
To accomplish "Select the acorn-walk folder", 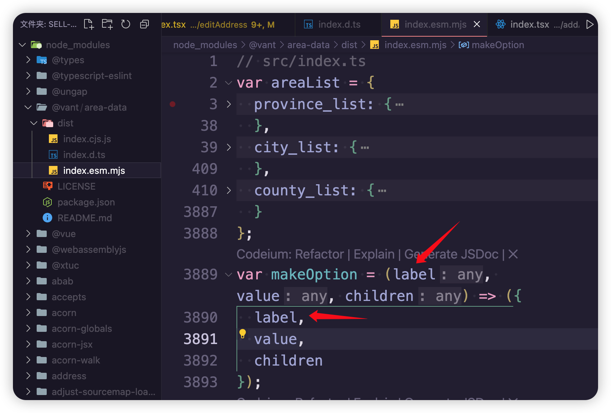I will [87, 360].
